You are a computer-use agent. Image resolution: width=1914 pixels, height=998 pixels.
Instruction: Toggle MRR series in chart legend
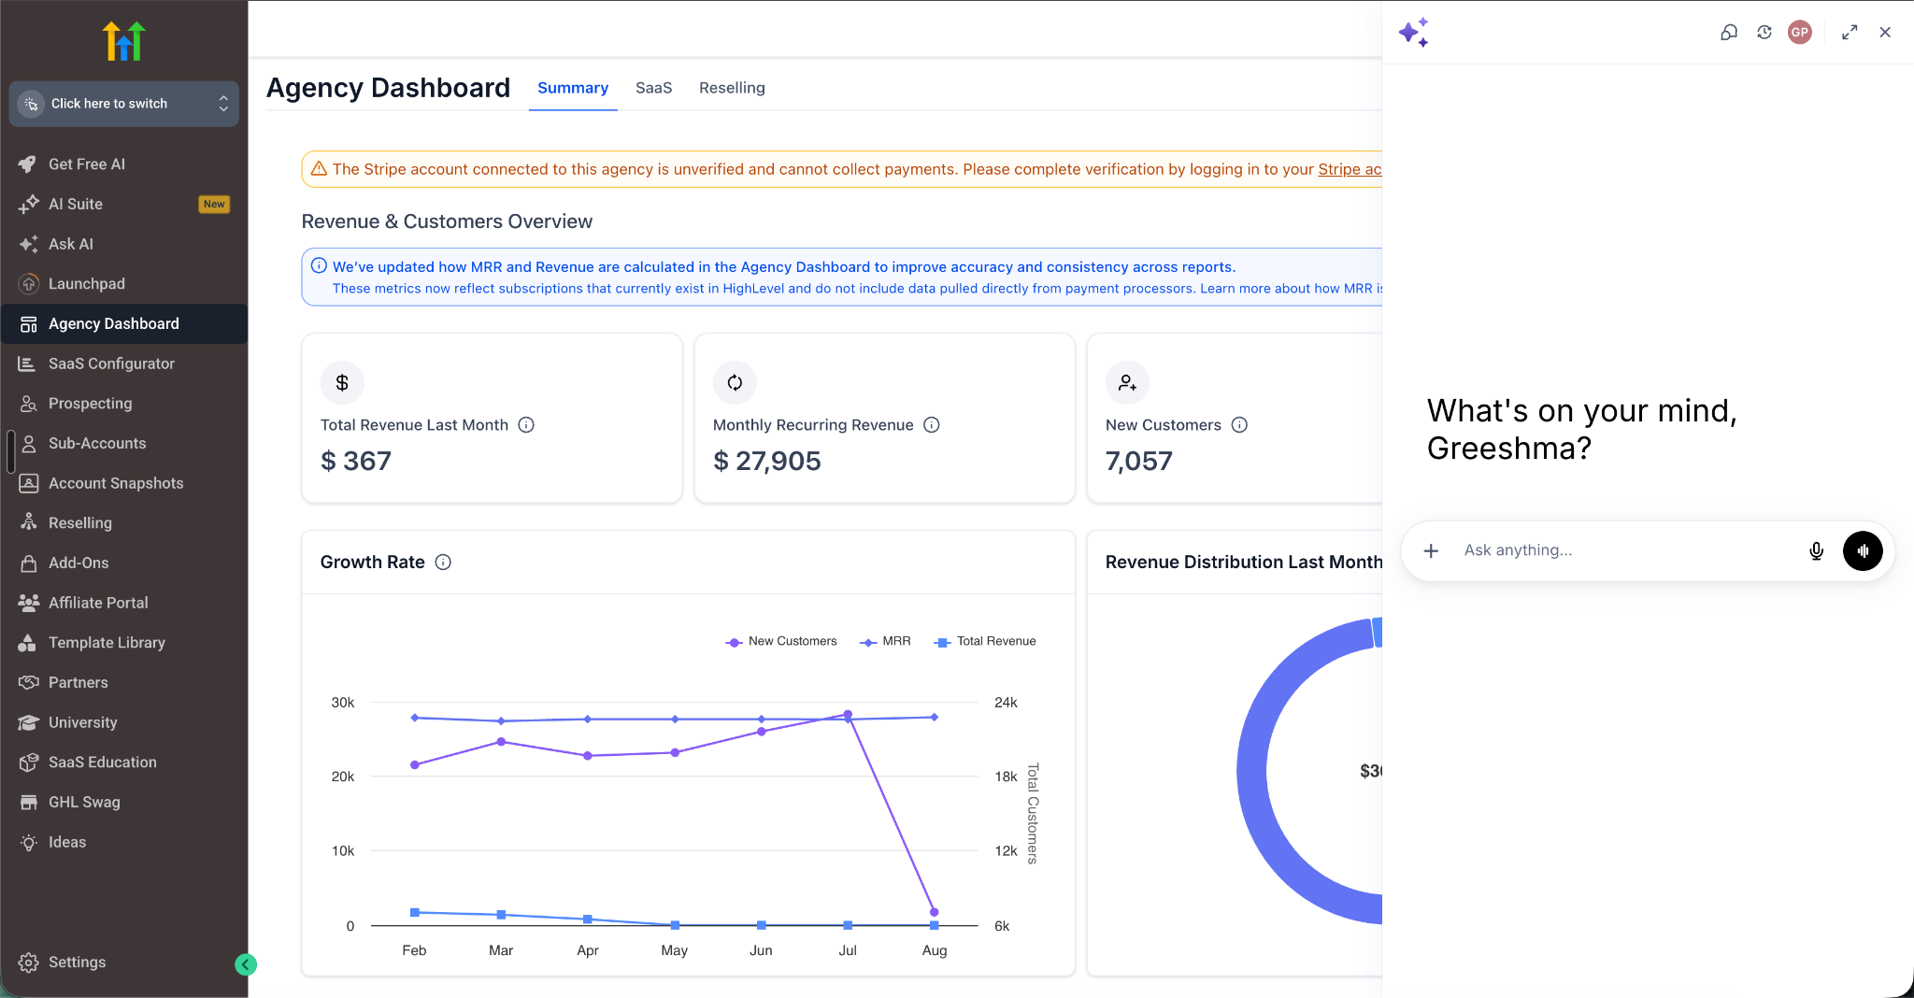(x=885, y=641)
